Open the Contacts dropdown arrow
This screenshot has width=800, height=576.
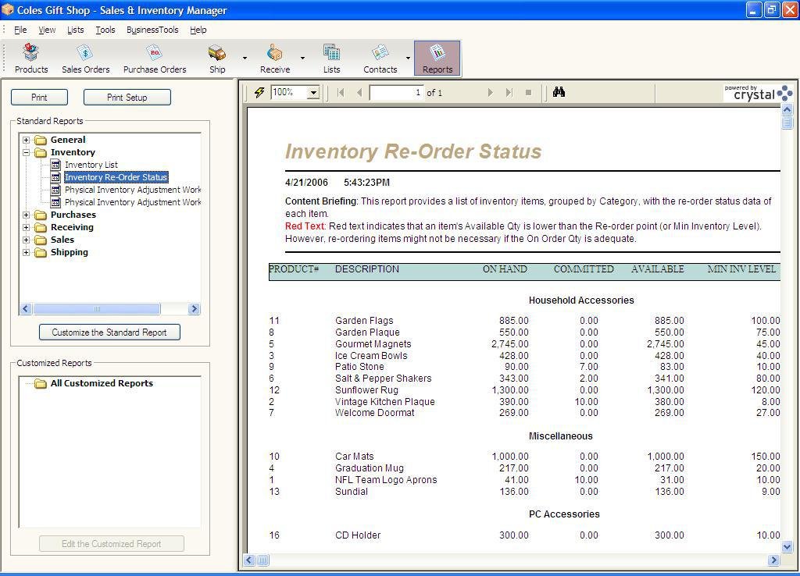[x=408, y=58]
